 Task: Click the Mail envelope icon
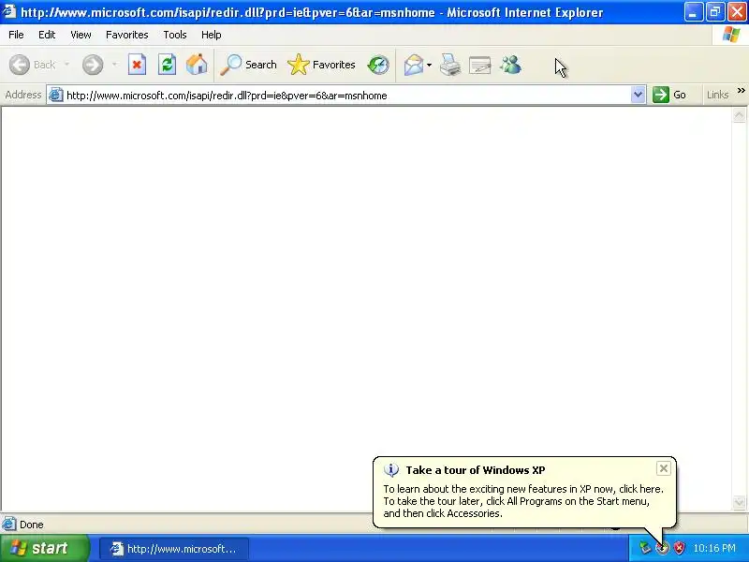(414, 65)
